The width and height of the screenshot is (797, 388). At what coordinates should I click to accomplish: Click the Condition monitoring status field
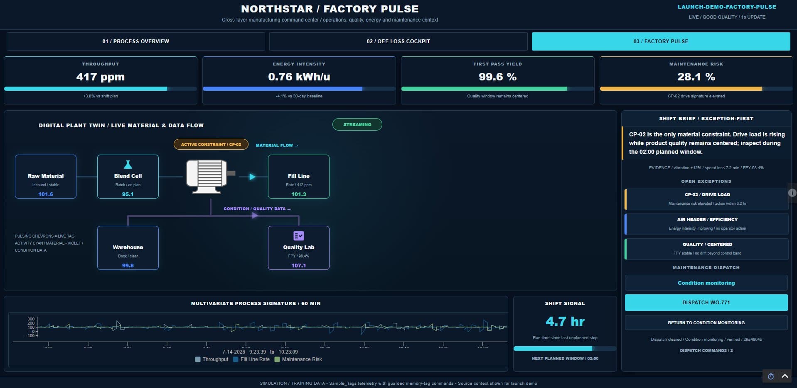[706, 283]
